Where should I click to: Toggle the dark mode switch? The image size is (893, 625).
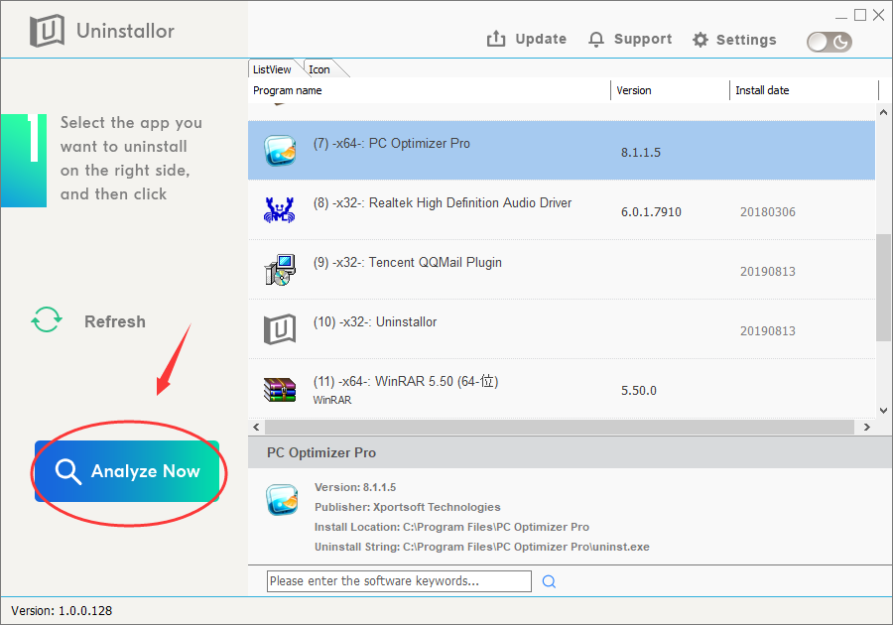tap(829, 42)
